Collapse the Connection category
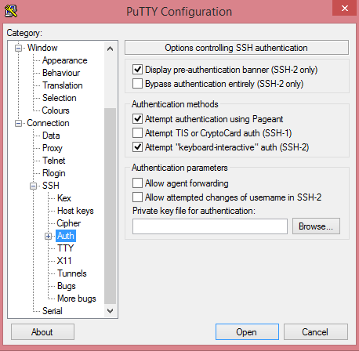The height and width of the screenshot is (351, 359). (18, 123)
